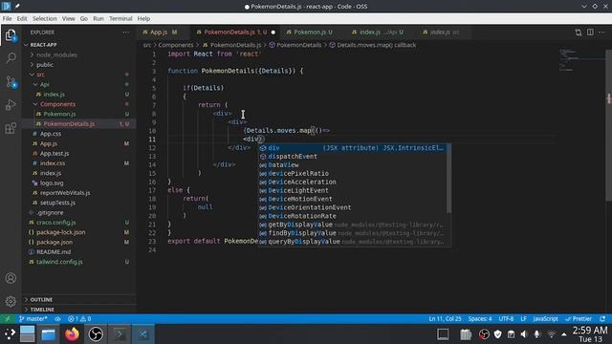Click the LF end-of-line indicator
The image size is (612, 344).
click(x=523, y=318)
